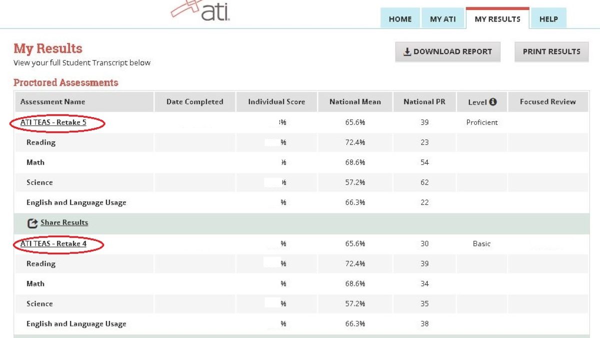The height and width of the screenshot is (338, 600).
Task: Click the National Mean column header
Action: coord(355,102)
